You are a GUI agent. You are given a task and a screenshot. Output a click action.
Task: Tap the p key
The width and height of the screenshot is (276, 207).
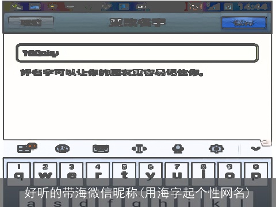[256, 174]
